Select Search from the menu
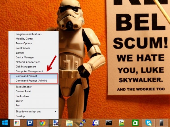 pos(19,101)
